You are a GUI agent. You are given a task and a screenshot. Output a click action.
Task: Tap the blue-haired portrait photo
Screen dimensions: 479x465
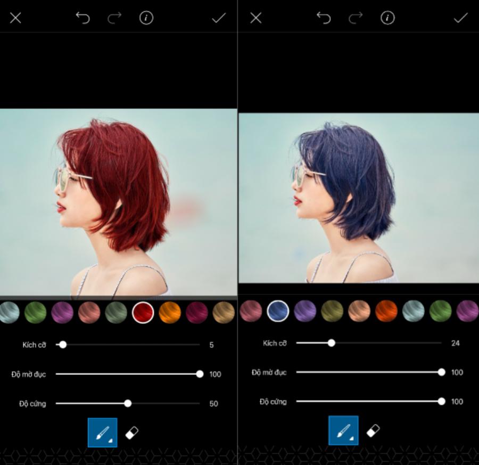tap(359, 198)
